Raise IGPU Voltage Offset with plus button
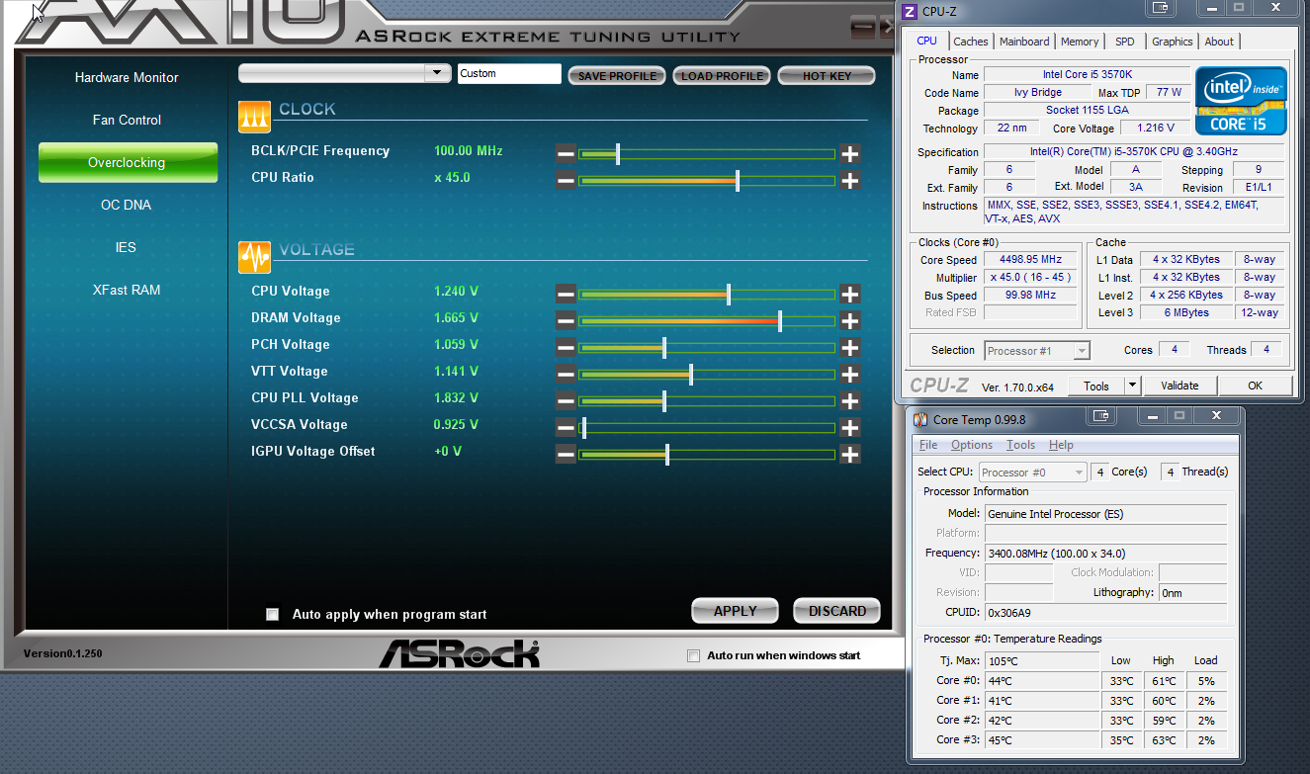This screenshot has width=1310, height=774. 849,455
